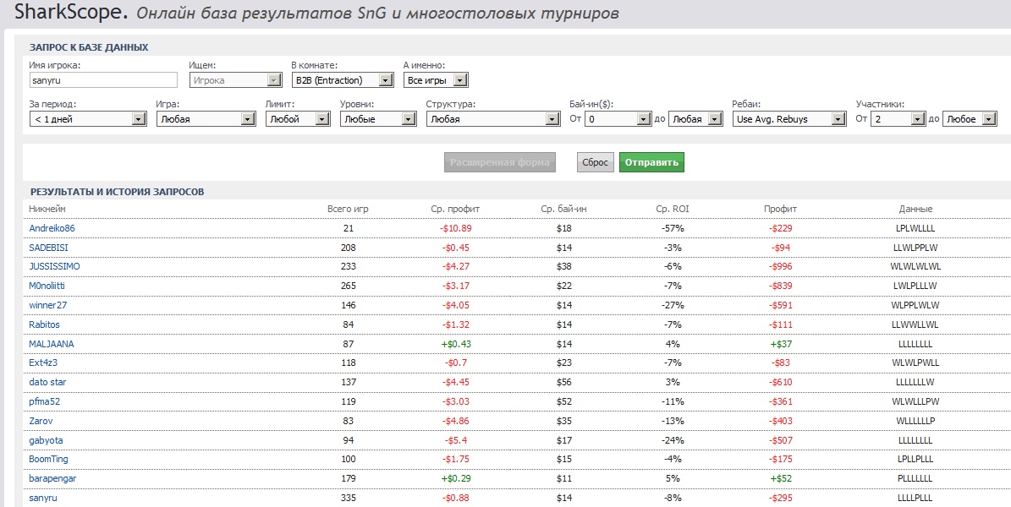The height and width of the screenshot is (507, 1011).
Task: Open the Andreiko86 player link
Action: click(52, 228)
